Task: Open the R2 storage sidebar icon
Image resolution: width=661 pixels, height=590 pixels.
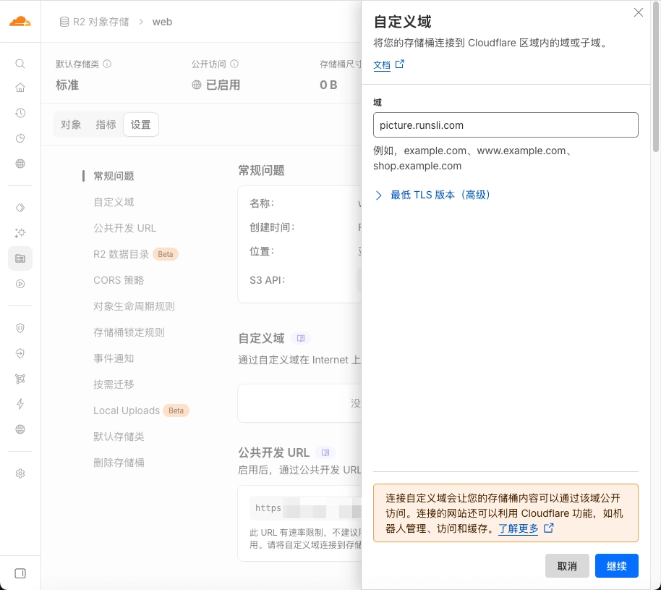Action: pyautogui.click(x=20, y=258)
